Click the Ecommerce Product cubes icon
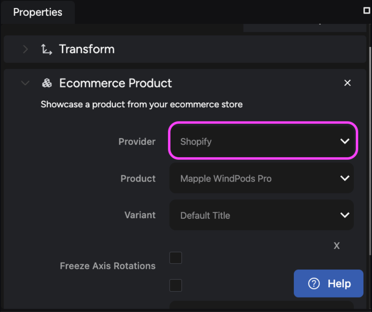 (x=47, y=83)
